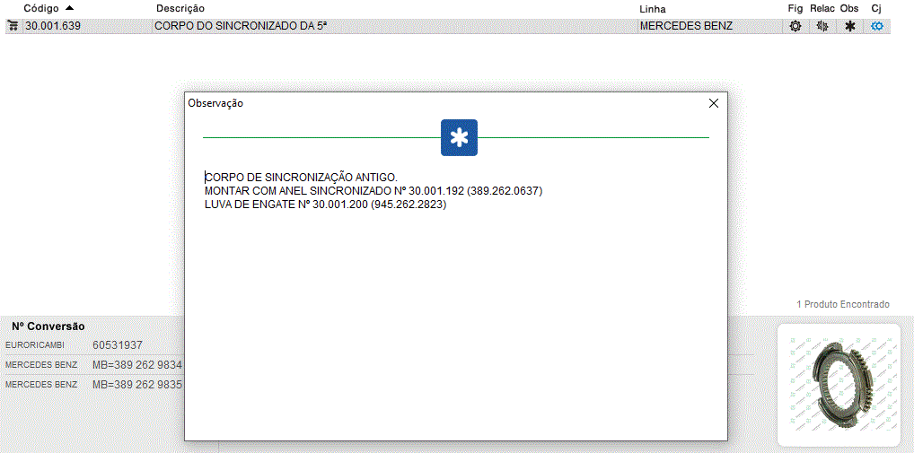Viewport: 914px width, 453px height.
Task: Click the conversion number MB=389 262 9834
Action: [136, 364]
